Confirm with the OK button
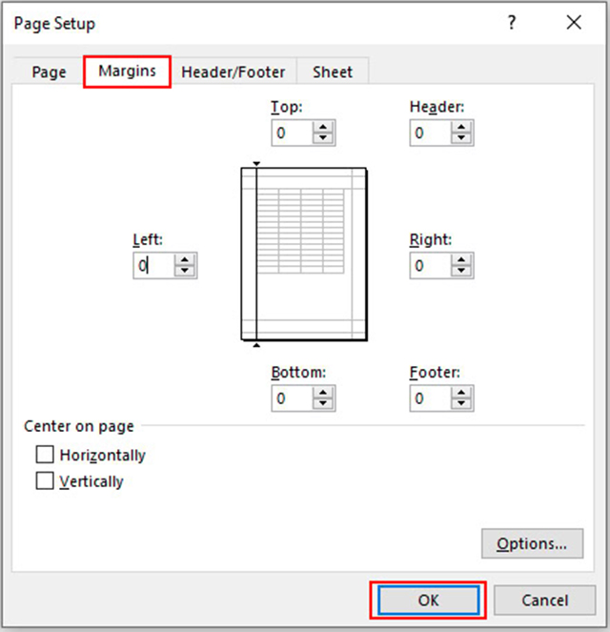This screenshot has height=632, width=610. pyautogui.click(x=428, y=601)
